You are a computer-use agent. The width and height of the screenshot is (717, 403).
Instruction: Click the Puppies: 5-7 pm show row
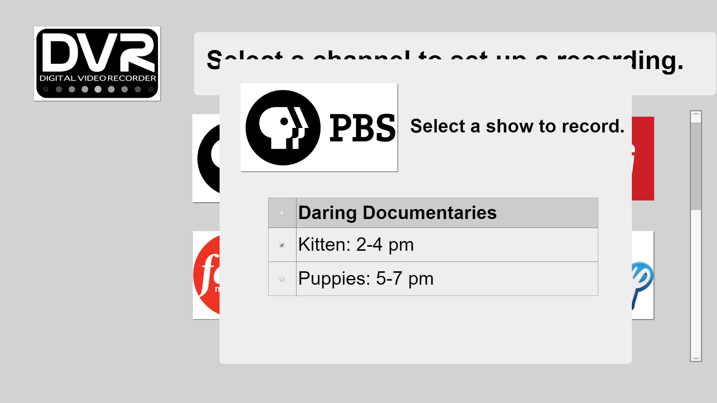click(x=433, y=279)
